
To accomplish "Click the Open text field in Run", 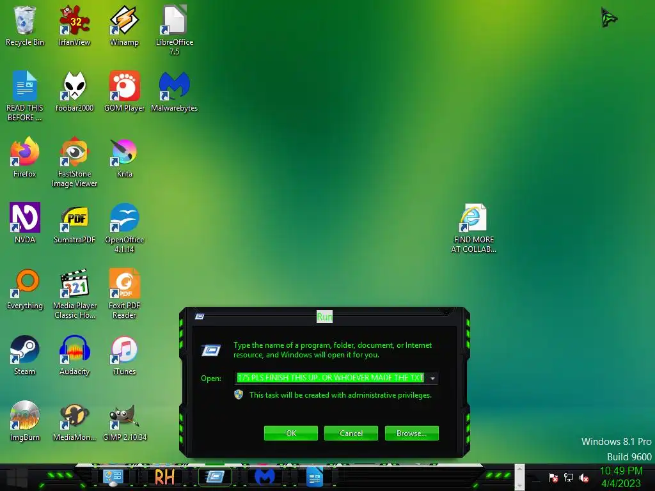I will pos(331,378).
